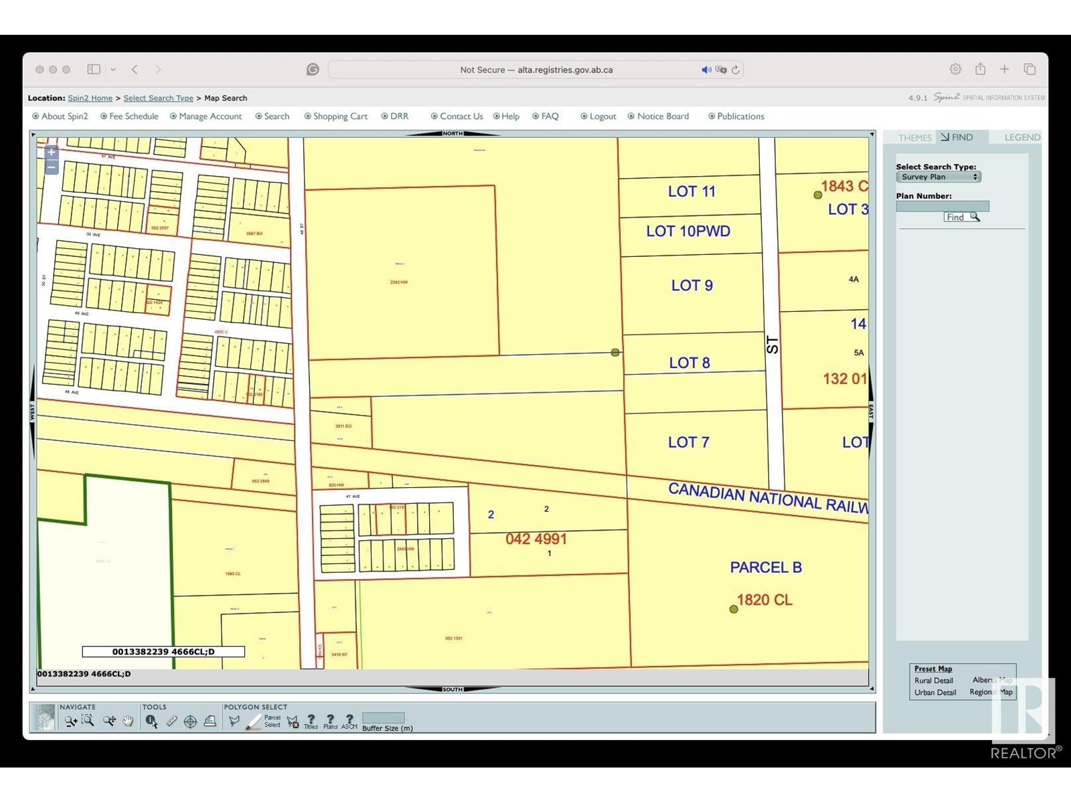
Task: Click the map zoom in plus button
Action: pos(52,153)
